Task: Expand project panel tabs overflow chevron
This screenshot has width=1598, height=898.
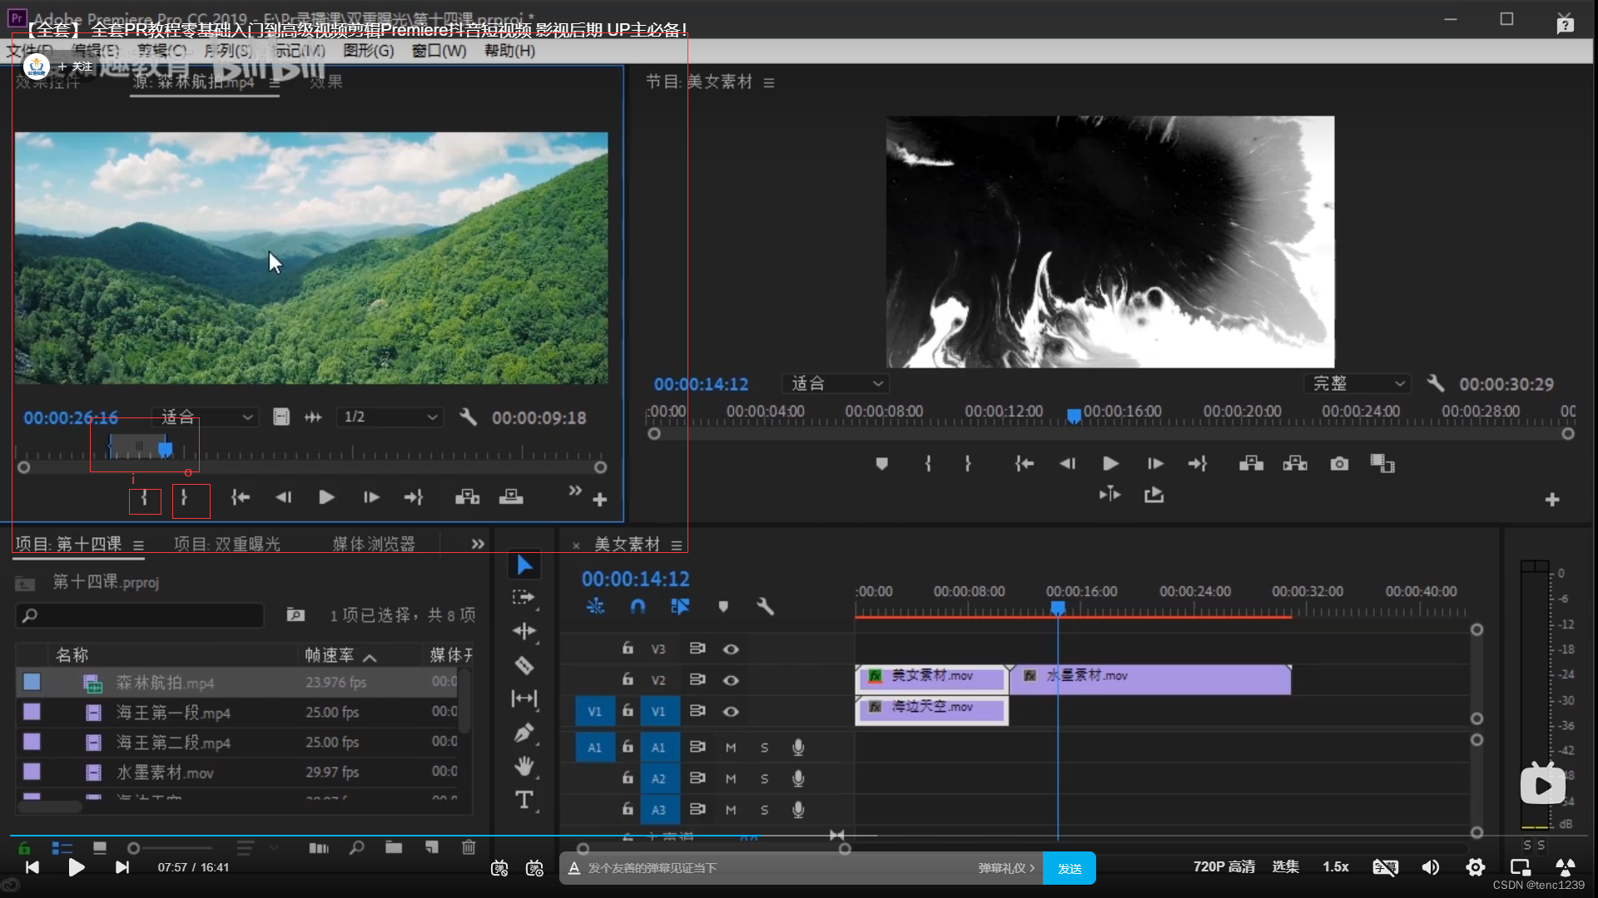Action: click(478, 544)
